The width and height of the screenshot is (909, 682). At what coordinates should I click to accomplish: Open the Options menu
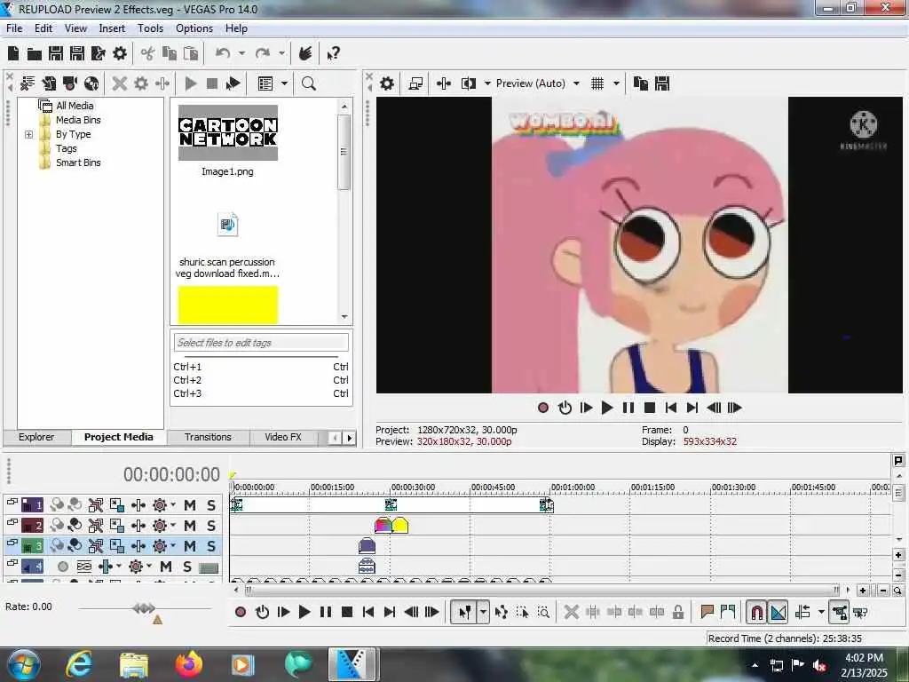194,28
